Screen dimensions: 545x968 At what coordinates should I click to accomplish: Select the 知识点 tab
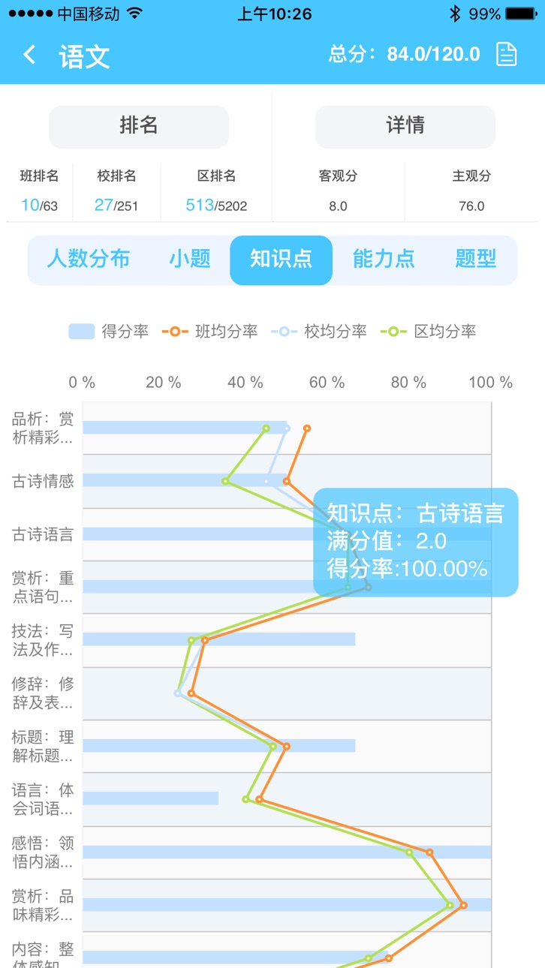pos(281,260)
